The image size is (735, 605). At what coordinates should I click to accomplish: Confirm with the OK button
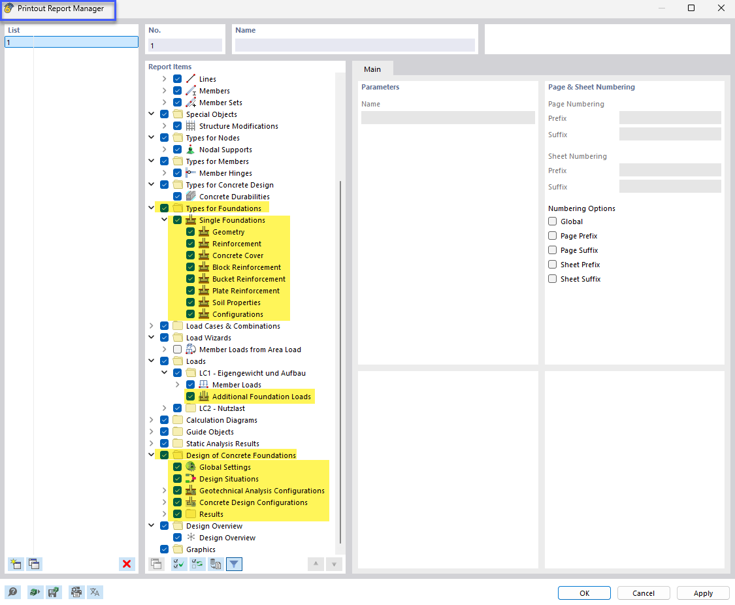583,593
